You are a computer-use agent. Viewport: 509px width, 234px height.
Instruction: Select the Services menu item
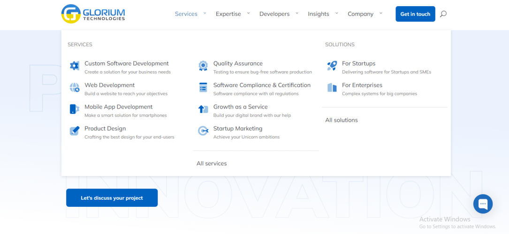coord(186,14)
